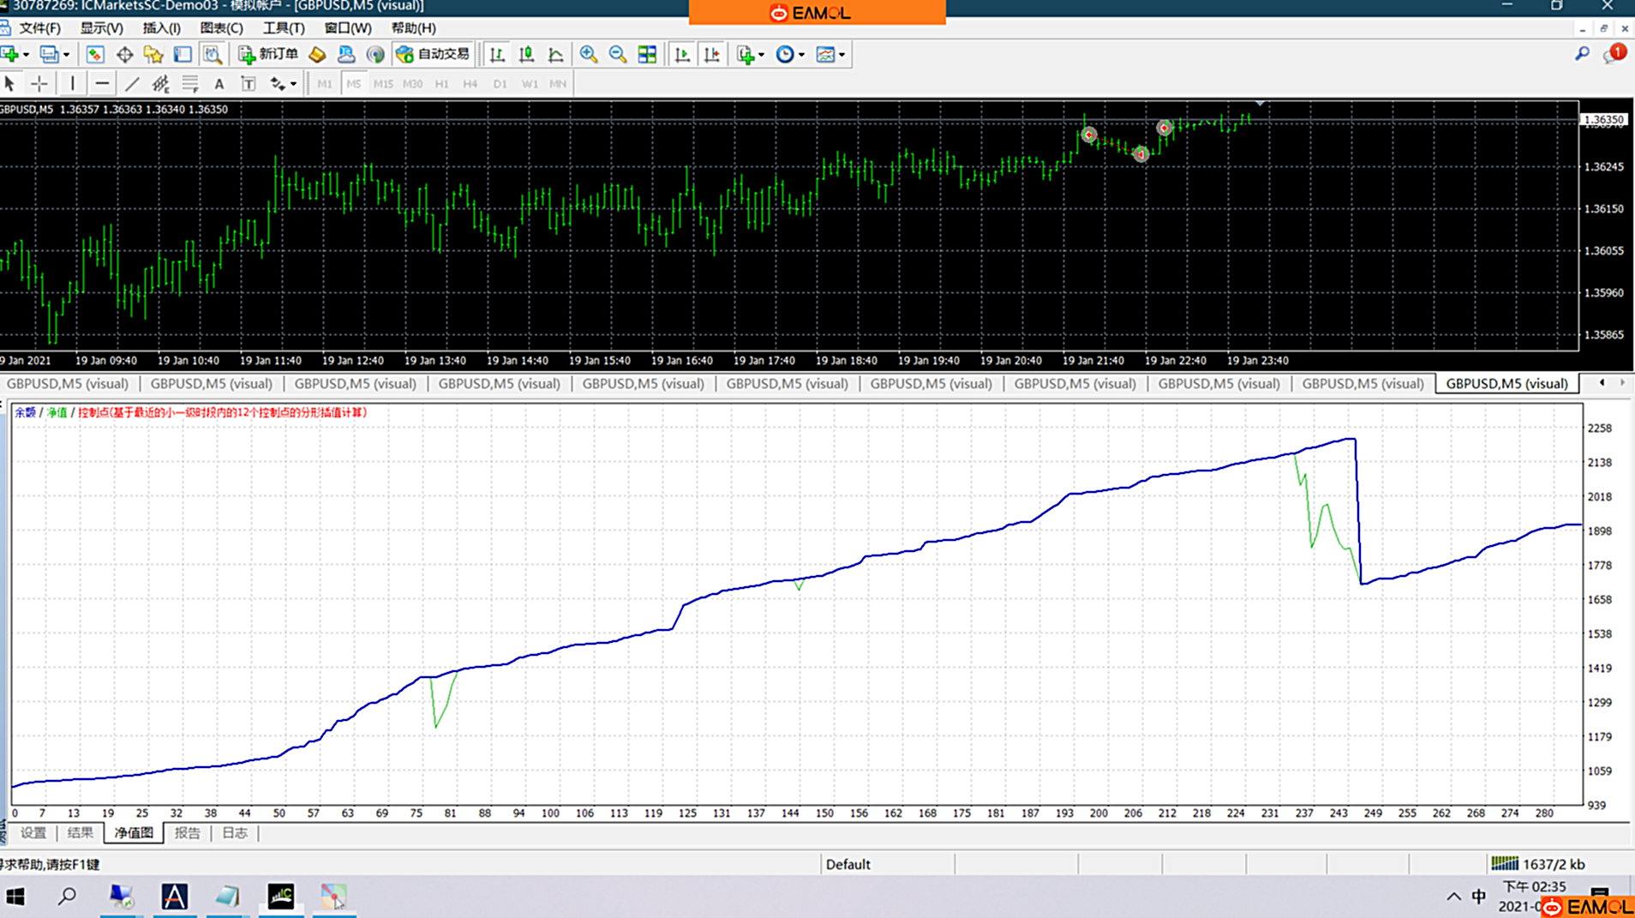Select the first GBPUSD,M5 (visual) chart tab
Viewport: 1635px width, 918px height.
tap(68, 383)
